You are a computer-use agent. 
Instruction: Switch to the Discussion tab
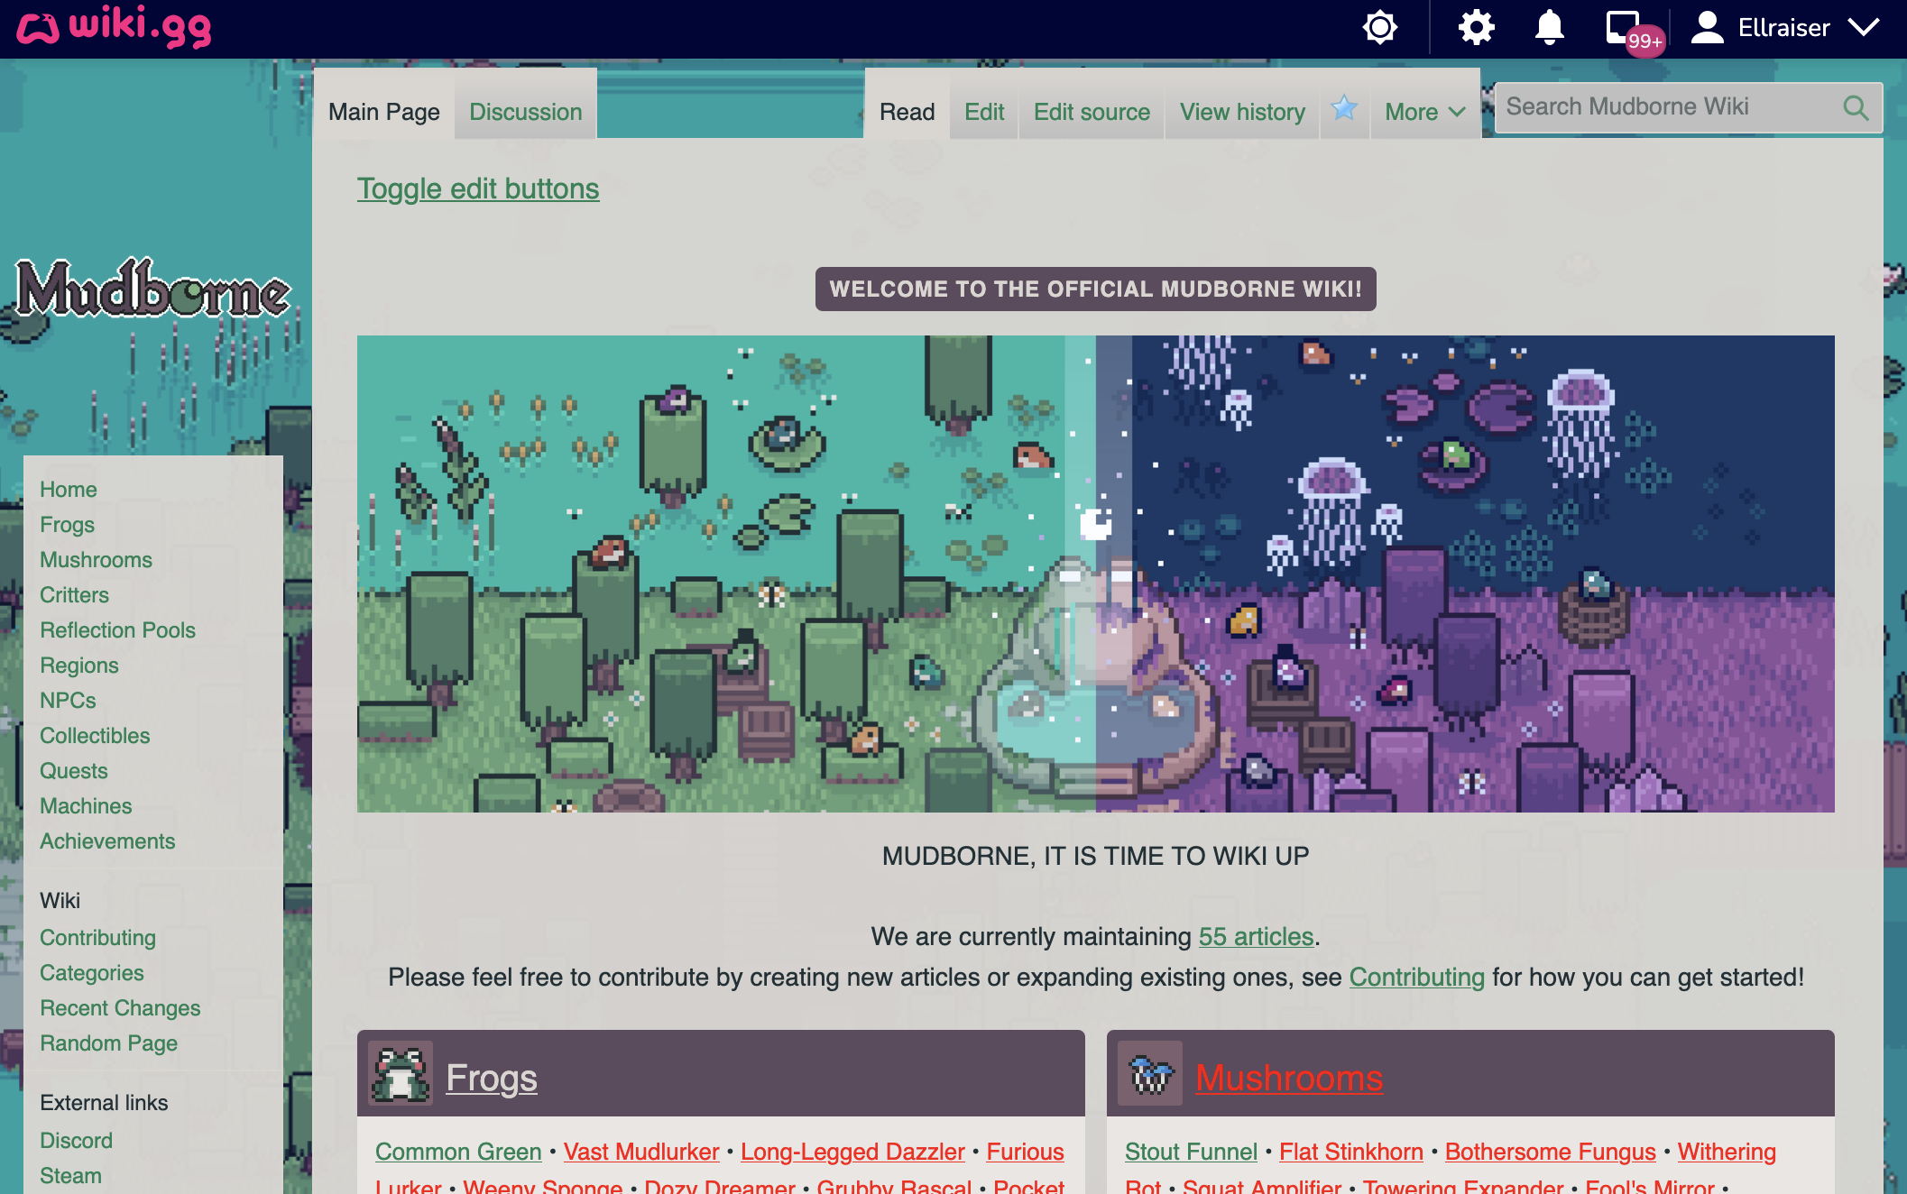pyautogui.click(x=526, y=112)
